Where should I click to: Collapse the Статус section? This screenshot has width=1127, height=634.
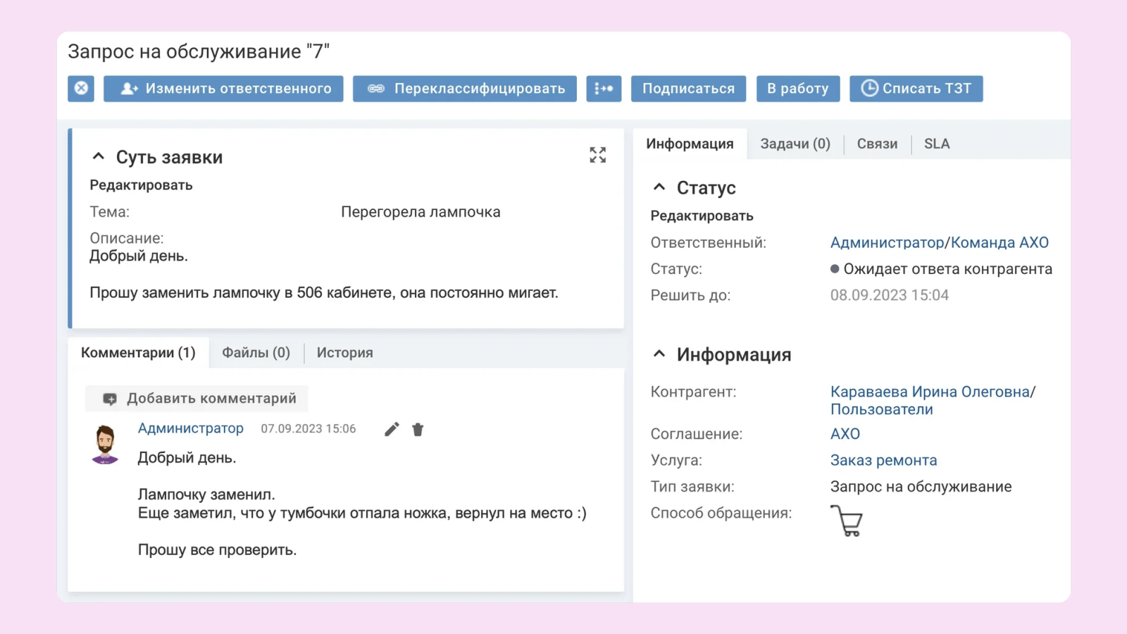659,187
